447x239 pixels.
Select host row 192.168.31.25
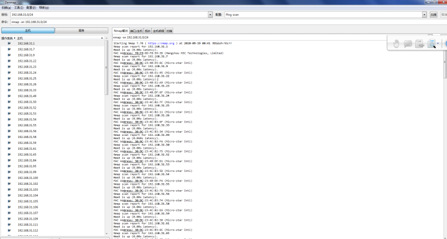pos(53,78)
